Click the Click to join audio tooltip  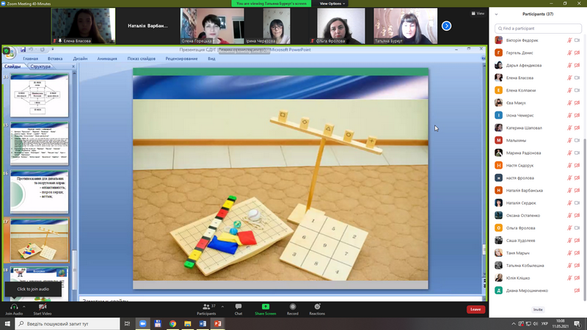point(33,289)
